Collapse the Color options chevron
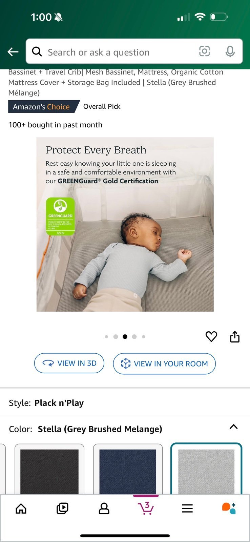Screen dimensions: 250x542 pos(234,427)
